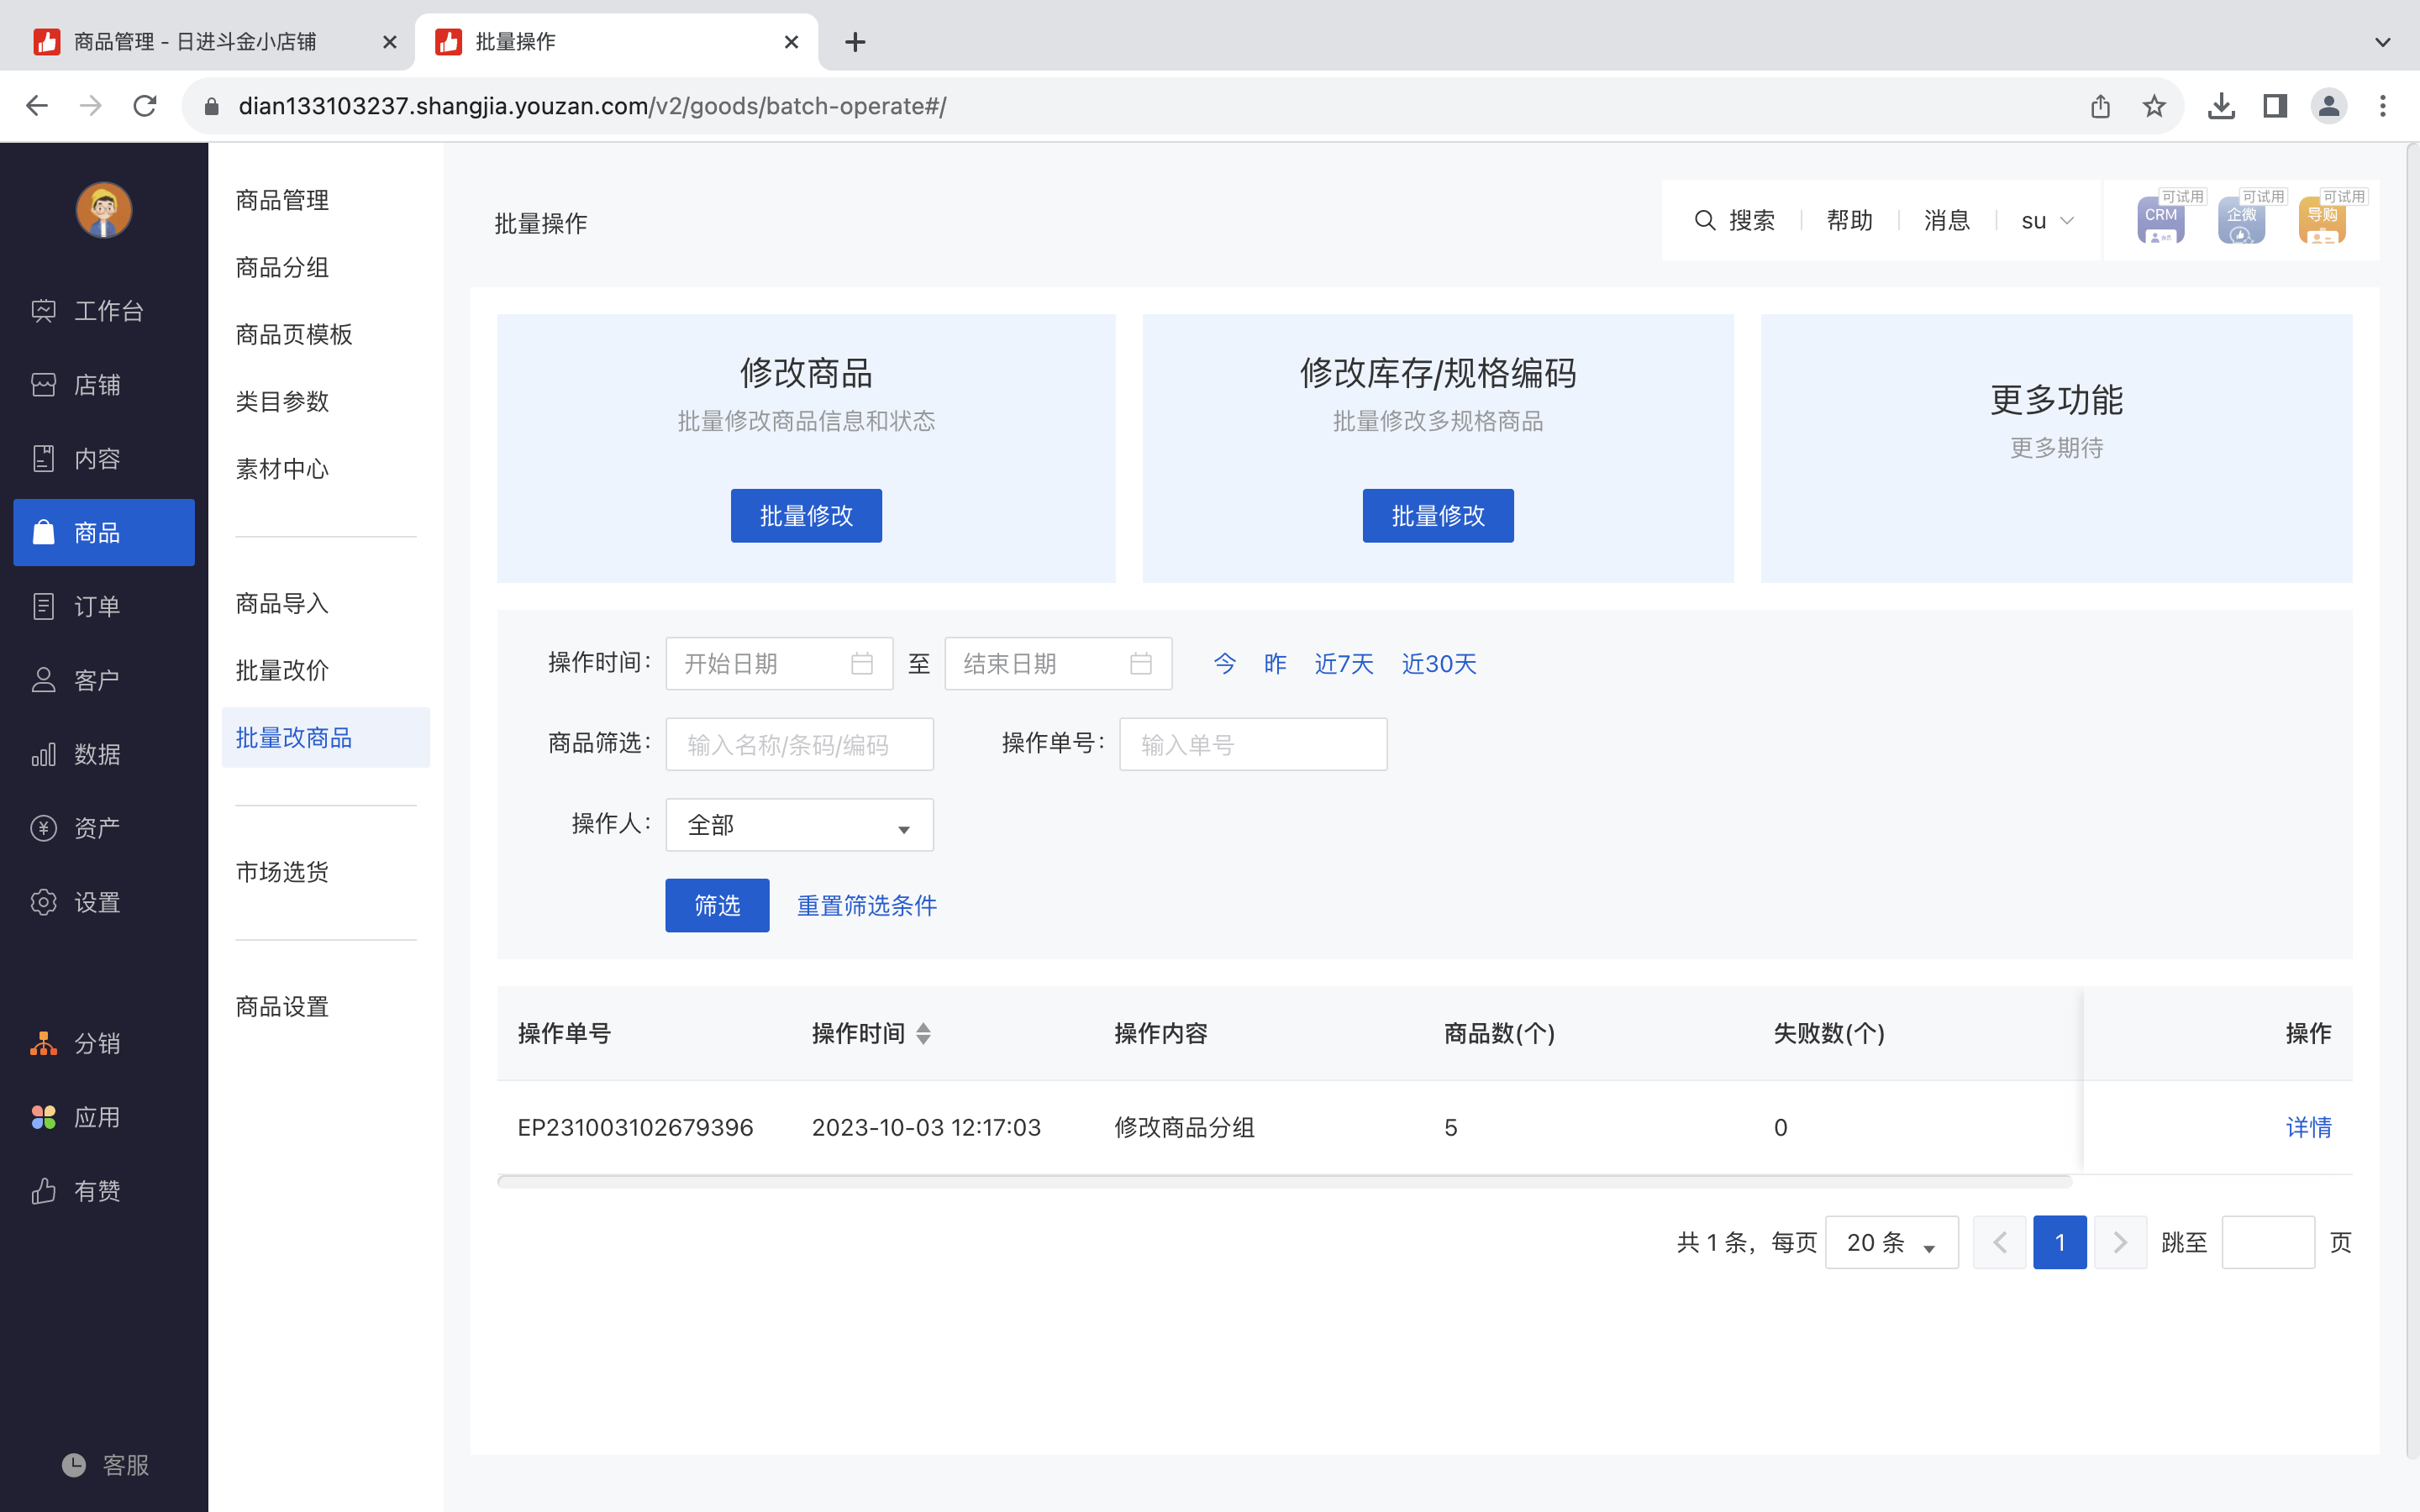Viewport: 2420px width, 1512px height.
Task: Expand the 操作人 全部 dropdown
Action: coord(798,824)
